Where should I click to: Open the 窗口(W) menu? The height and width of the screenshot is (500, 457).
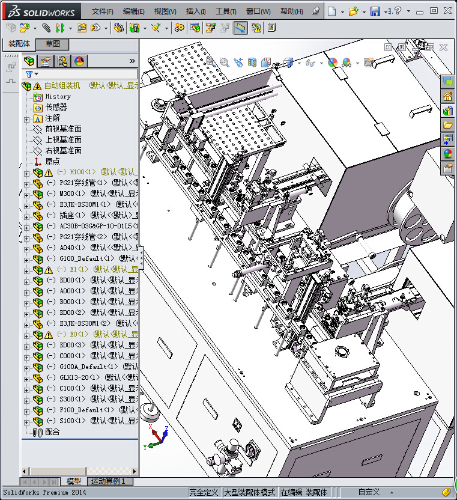tap(258, 11)
